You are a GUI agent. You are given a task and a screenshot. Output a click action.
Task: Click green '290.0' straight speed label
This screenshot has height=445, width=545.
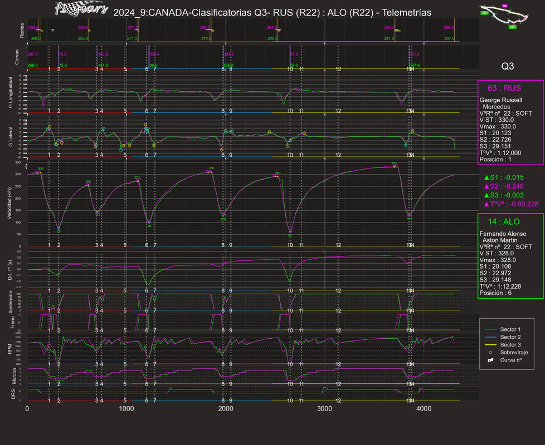tap(272, 38)
